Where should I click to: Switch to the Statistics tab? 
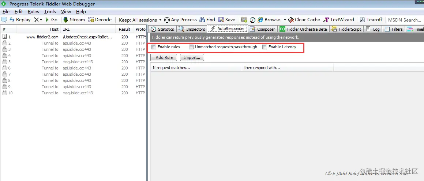(x=162, y=29)
